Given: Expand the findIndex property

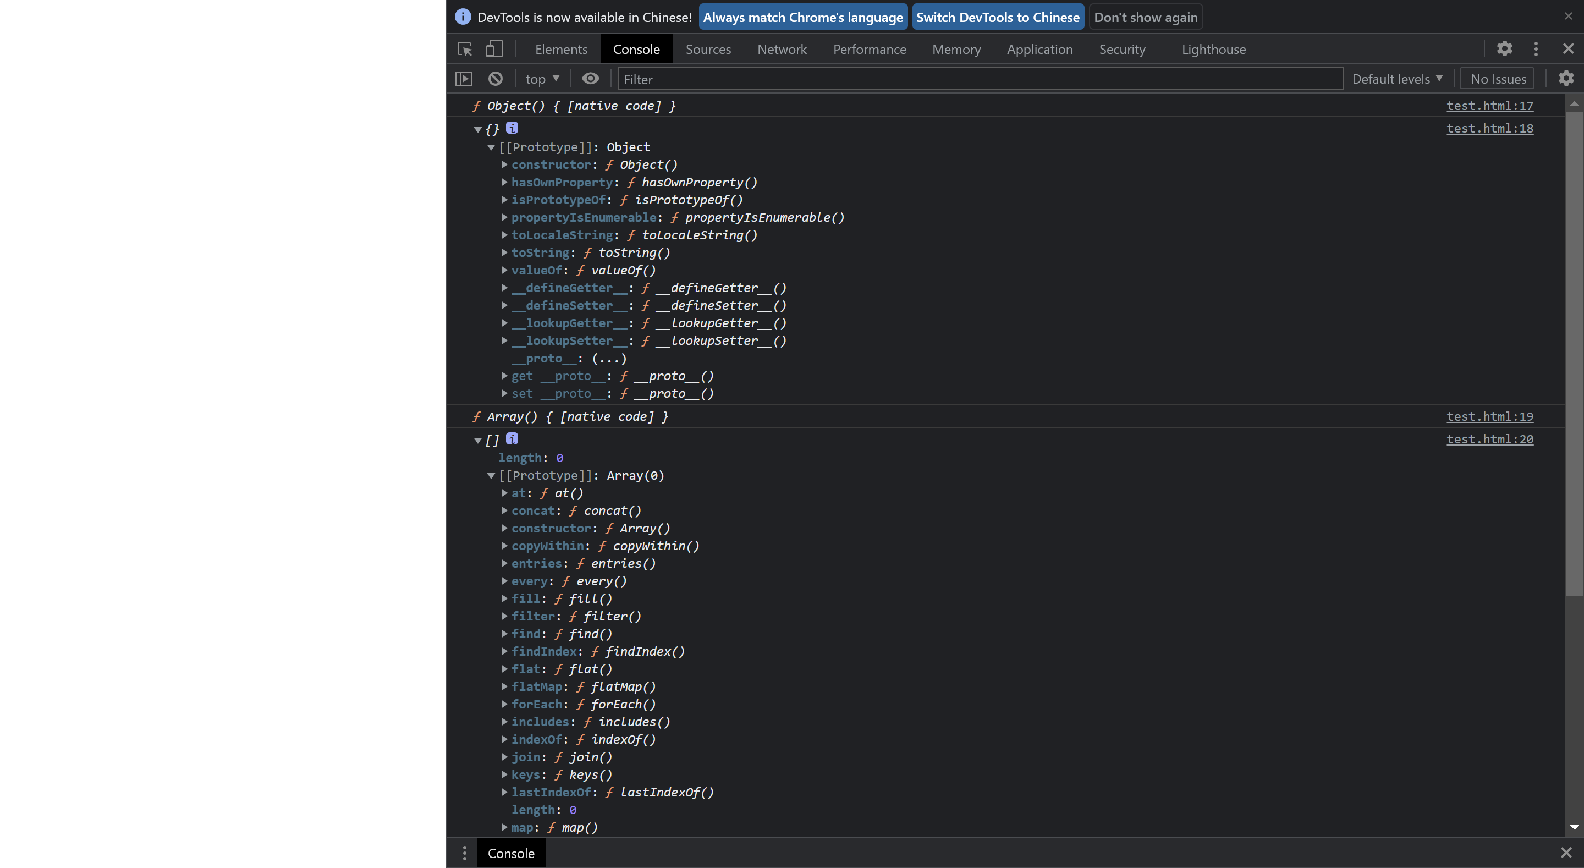Looking at the screenshot, I should tap(504, 651).
